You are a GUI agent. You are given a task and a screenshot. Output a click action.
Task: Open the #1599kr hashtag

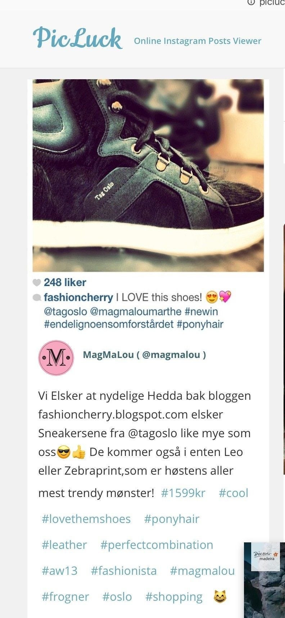[183, 493]
